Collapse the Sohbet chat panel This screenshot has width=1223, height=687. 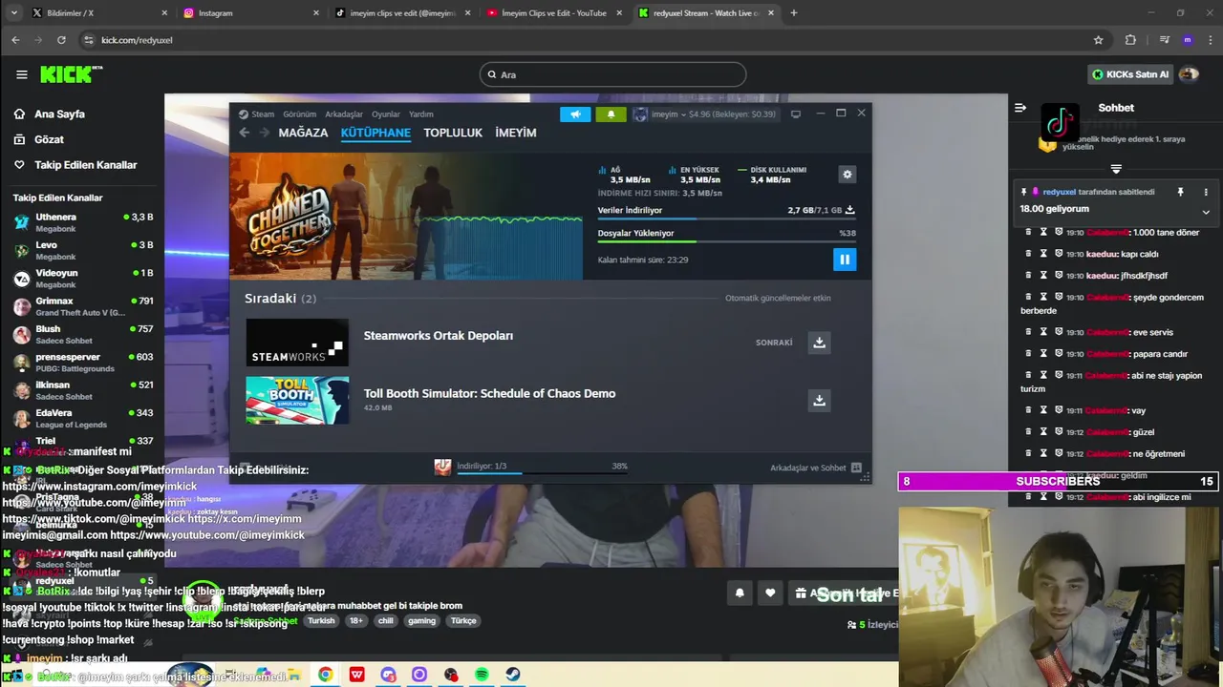pos(1020,108)
